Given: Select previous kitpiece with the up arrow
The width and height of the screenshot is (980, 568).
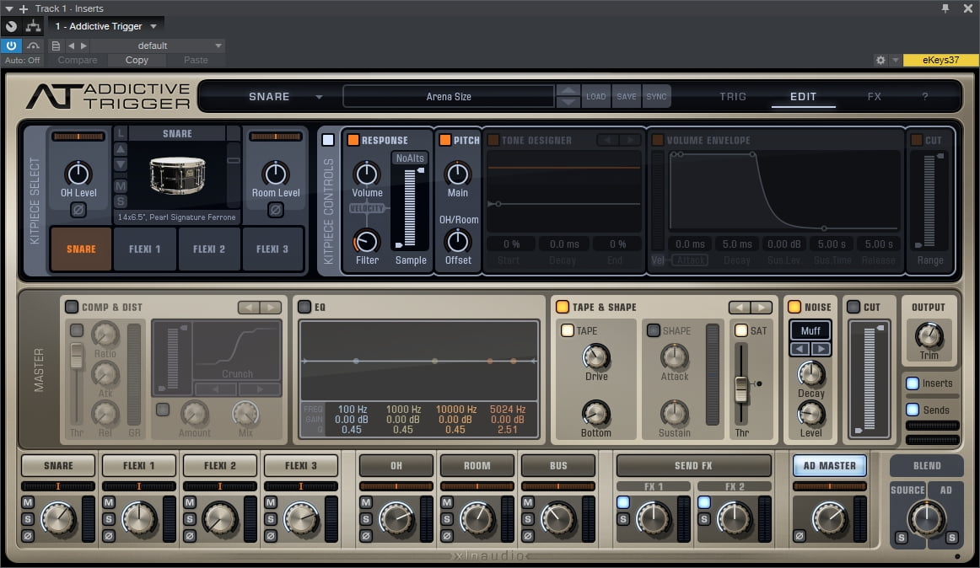Looking at the screenshot, I should click(x=121, y=148).
